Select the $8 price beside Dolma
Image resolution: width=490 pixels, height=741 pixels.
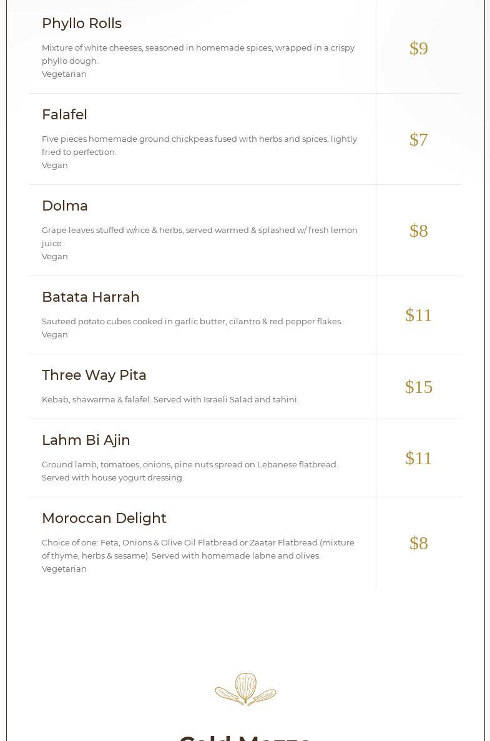point(419,231)
